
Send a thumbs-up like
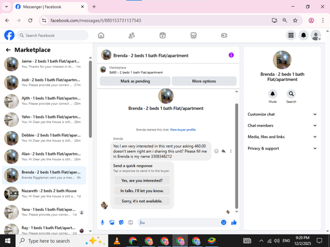(x=234, y=223)
